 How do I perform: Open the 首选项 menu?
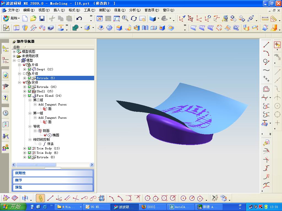(152, 10)
